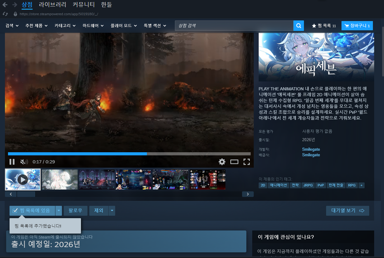The width and height of the screenshot is (384, 258).
Task: Select the 애니메이션 tag
Action: coord(278,185)
